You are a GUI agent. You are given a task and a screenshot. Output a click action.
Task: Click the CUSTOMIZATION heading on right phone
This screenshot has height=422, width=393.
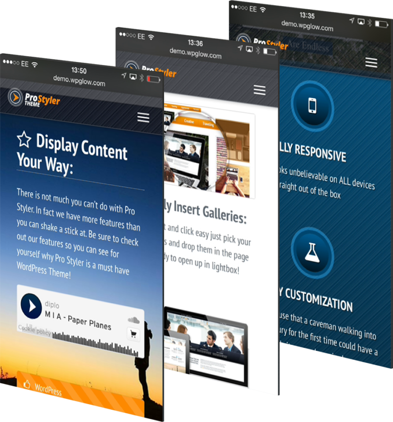tap(316, 300)
